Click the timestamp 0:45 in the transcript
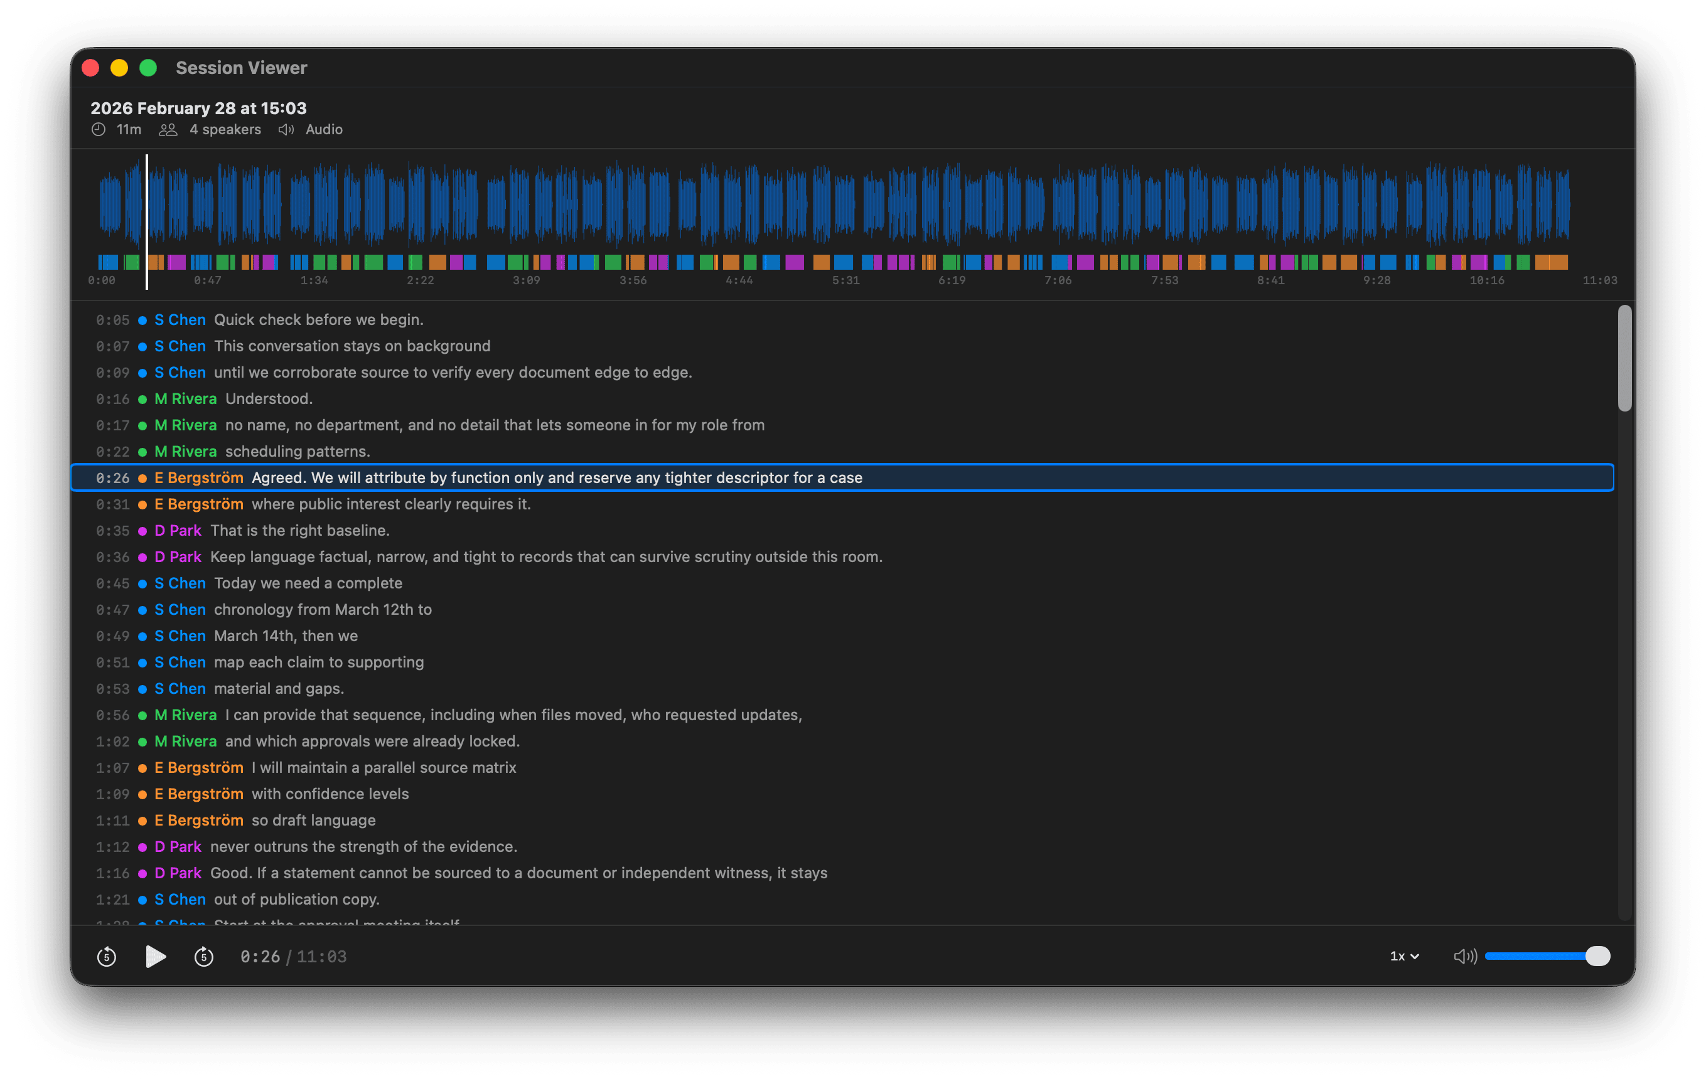Viewport: 1706px width, 1079px height. tap(112, 583)
